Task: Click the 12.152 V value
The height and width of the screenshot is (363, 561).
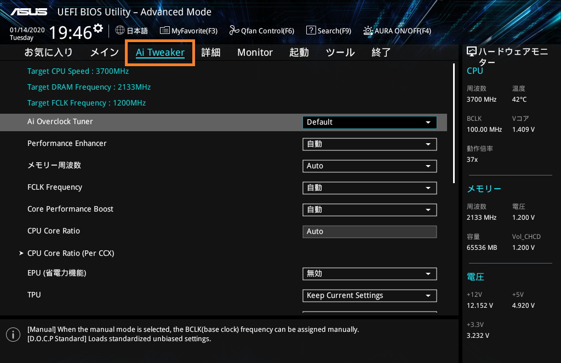Action: coord(479,306)
